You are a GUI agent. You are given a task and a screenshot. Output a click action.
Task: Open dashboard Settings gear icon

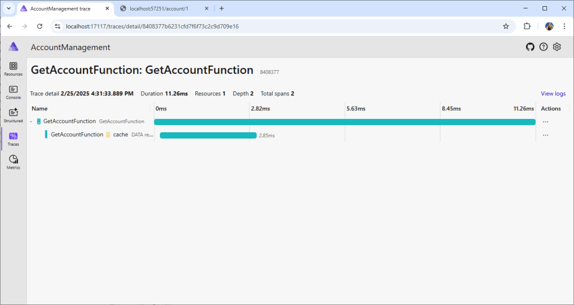pos(557,47)
